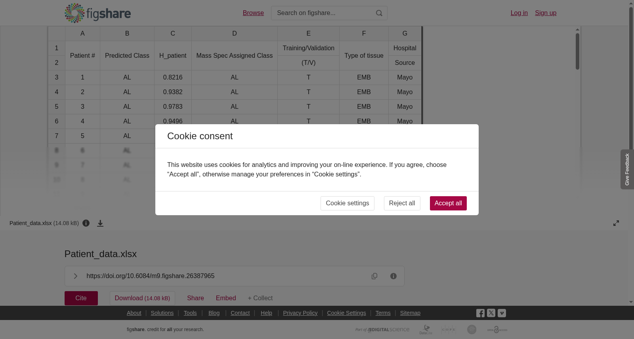Click COPE footer logo
The width and height of the screenshot is (634, 339).
449,330
